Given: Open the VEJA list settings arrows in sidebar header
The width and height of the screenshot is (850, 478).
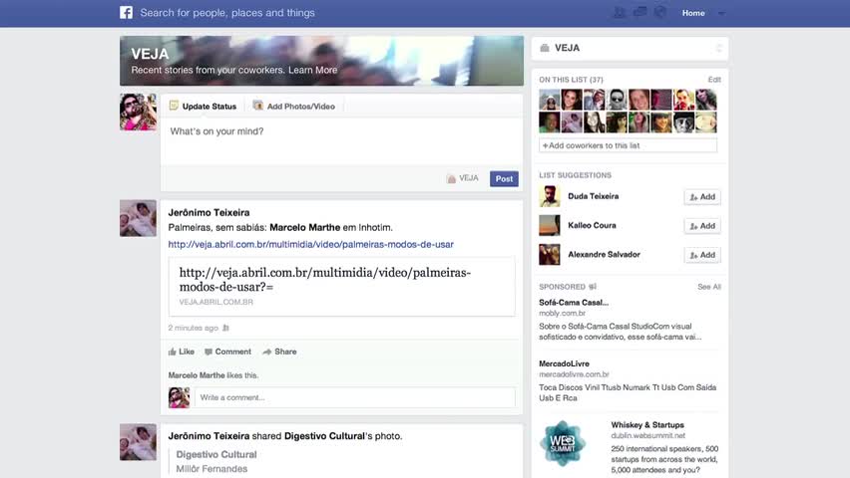Looking at the screenshot, I should point(719,48).
